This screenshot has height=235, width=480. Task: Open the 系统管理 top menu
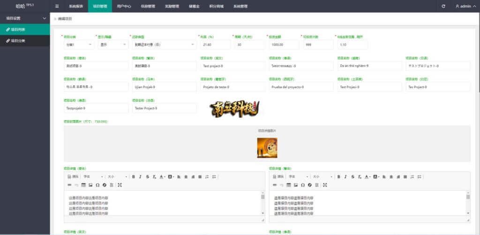point(240,7)
